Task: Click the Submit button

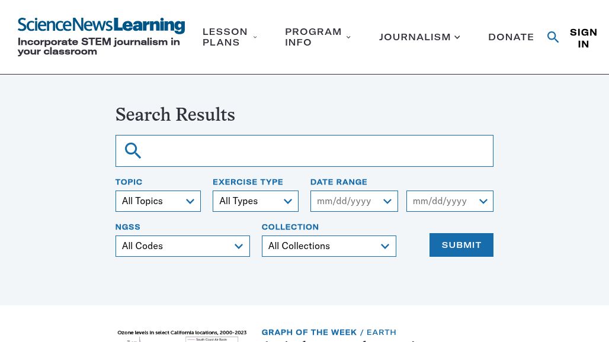Action: click(x=461, y=245)
